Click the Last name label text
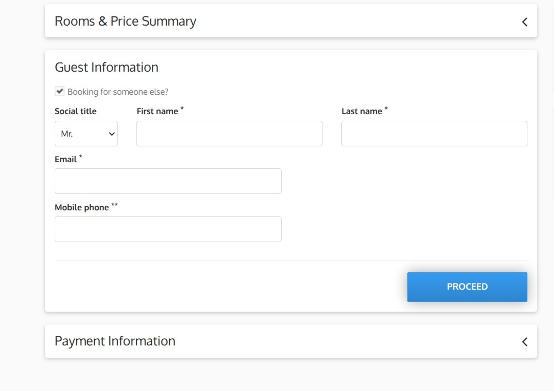554x391 pixels. [x=362, y=111]
